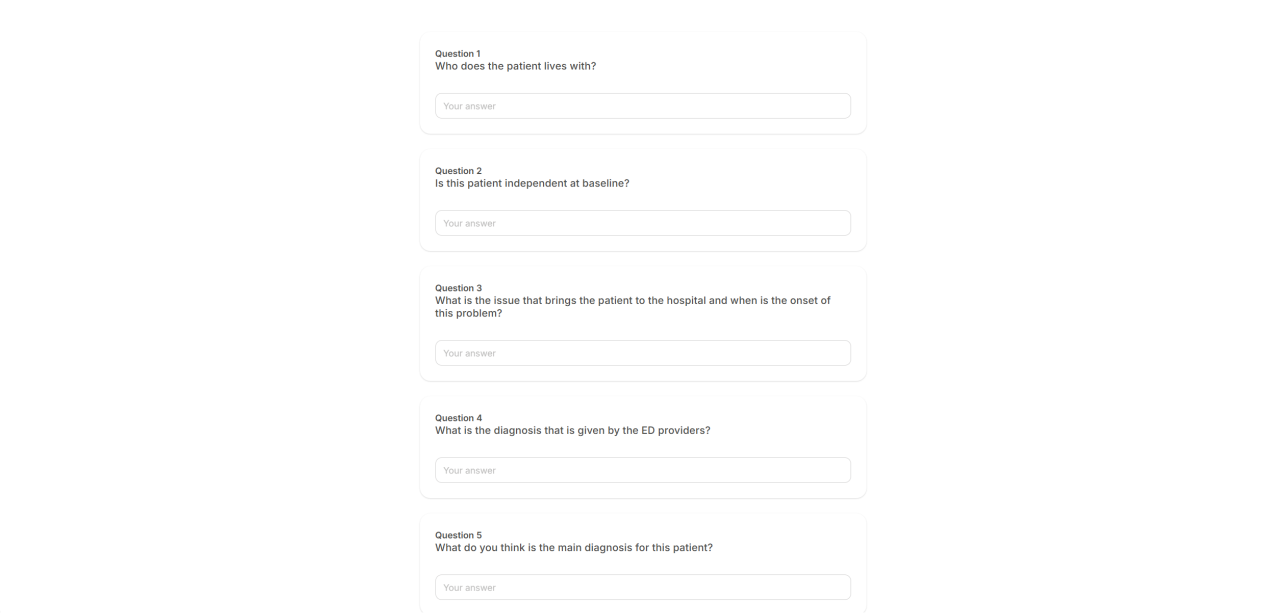
Task: Click the word 'hospital' in Question 3
Action: [x=686, y=301]
